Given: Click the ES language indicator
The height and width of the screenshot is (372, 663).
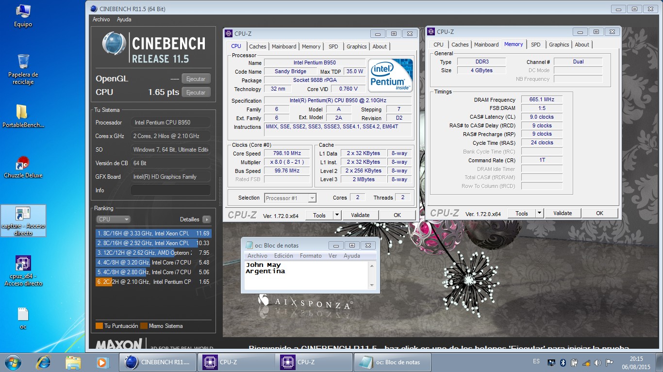Looking at the screenshot, I should (x=536, y=362).
